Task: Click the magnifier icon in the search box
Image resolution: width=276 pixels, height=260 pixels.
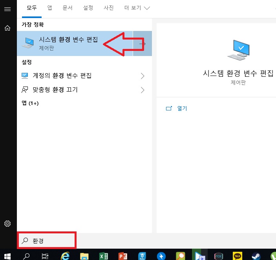Action: click(25, 241)
